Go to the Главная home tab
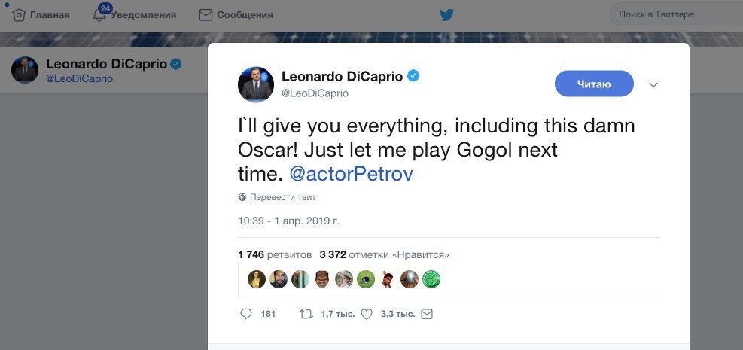The height and width of the screenshot is (350, 743). (50, 15)
